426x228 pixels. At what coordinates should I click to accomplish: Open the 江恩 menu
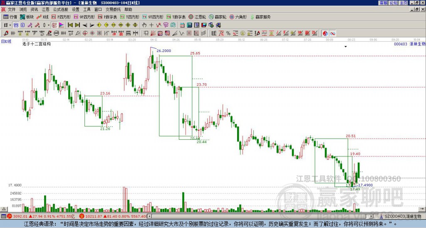point(46,10)
